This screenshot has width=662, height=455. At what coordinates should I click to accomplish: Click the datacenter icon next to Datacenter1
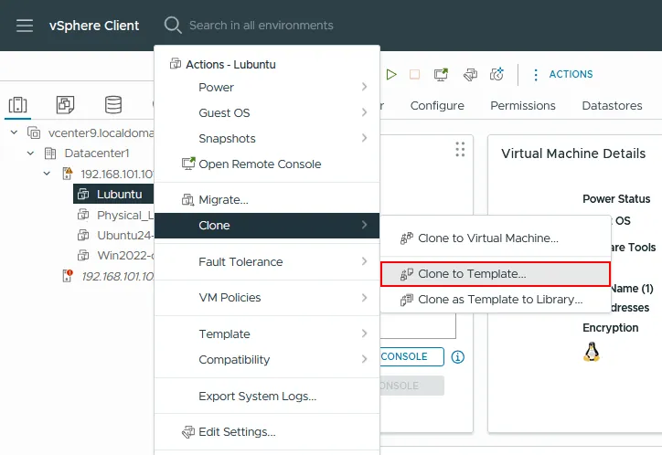[x=50, y=153]
